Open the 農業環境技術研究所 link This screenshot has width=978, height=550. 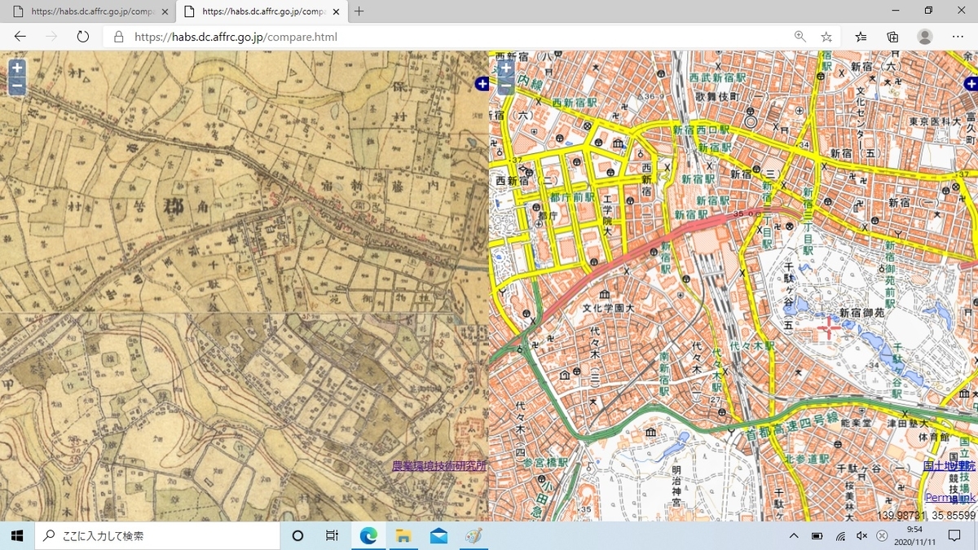tap(439, 466)
